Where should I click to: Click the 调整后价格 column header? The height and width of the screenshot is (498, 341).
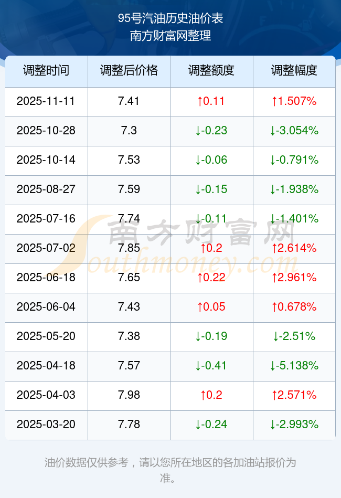click(129, 71)
